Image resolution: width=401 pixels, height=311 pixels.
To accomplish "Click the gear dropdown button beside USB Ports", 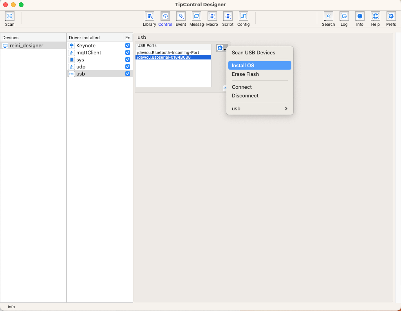I will coord(221,48).
